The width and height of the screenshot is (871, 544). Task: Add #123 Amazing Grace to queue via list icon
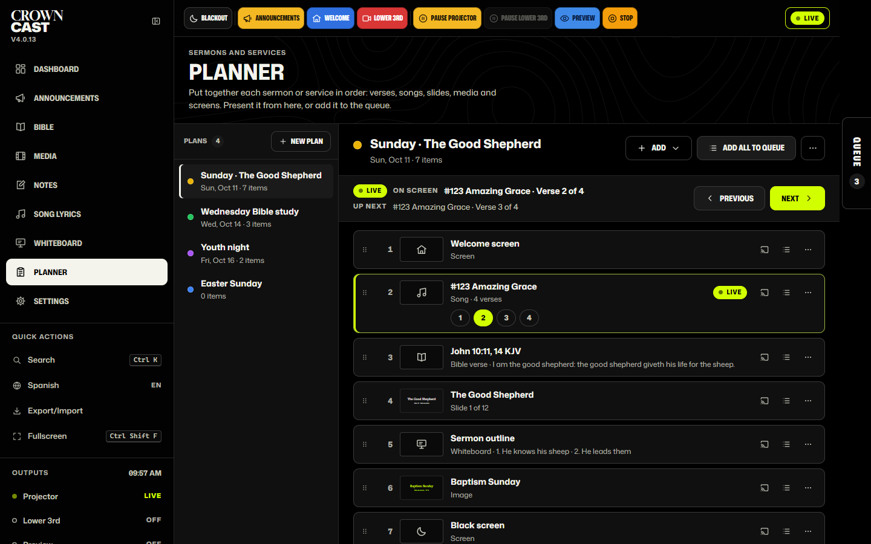tap(786, 293)
